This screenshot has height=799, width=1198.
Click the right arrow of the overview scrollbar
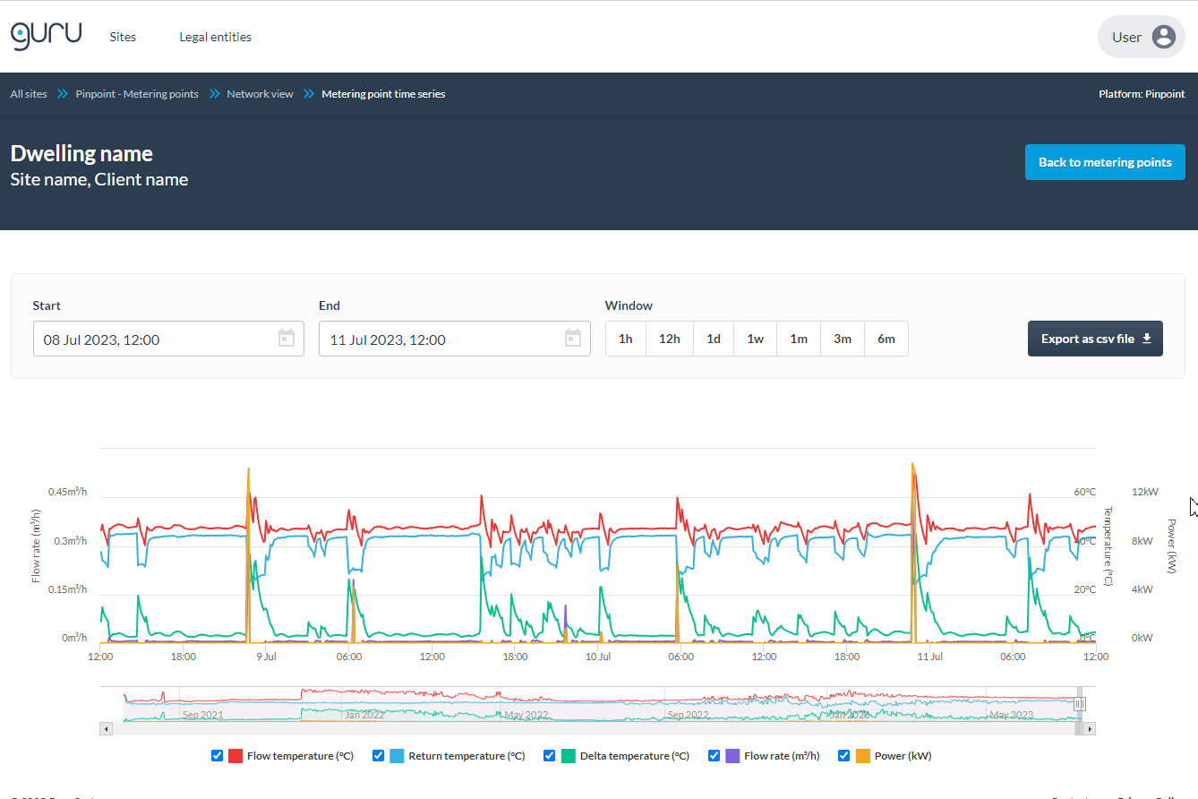(1089, 728)
